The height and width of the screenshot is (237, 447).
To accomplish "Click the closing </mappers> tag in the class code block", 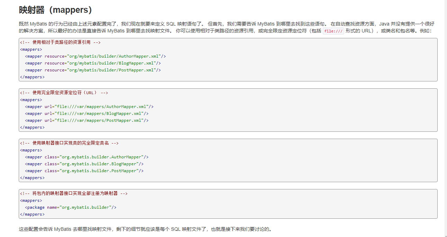I will [32, 178].
